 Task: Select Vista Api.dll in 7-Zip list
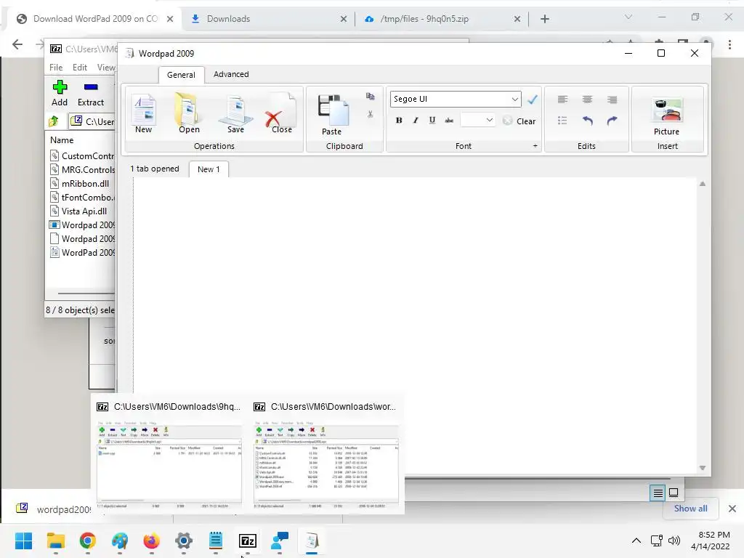pos(78,211)
